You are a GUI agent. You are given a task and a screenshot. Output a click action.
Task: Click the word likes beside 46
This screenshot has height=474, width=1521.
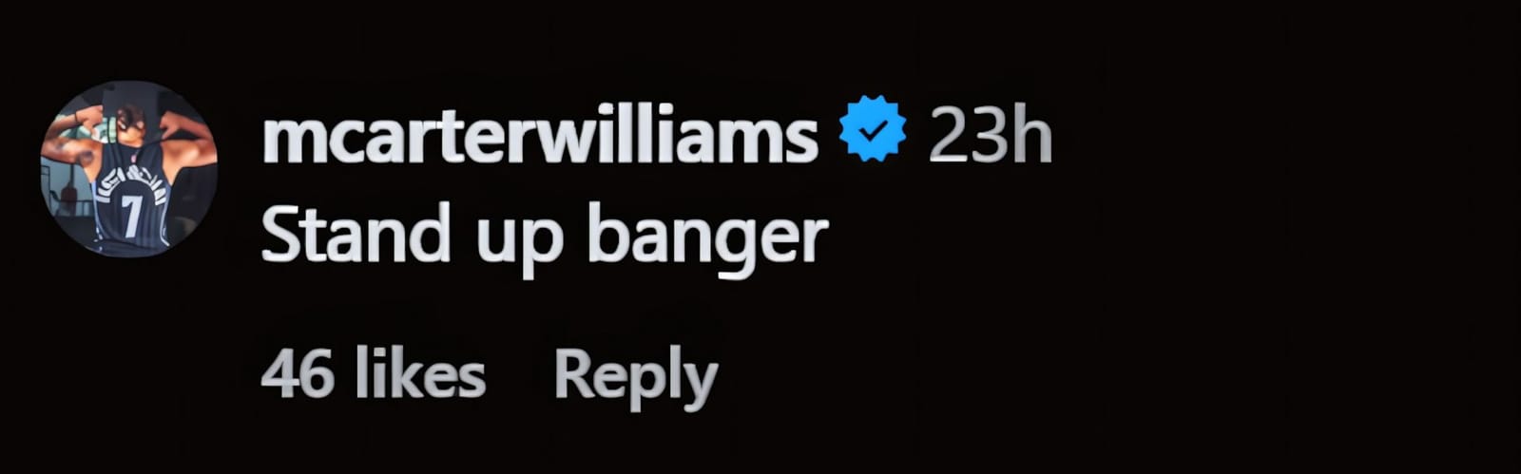(418, 374)
